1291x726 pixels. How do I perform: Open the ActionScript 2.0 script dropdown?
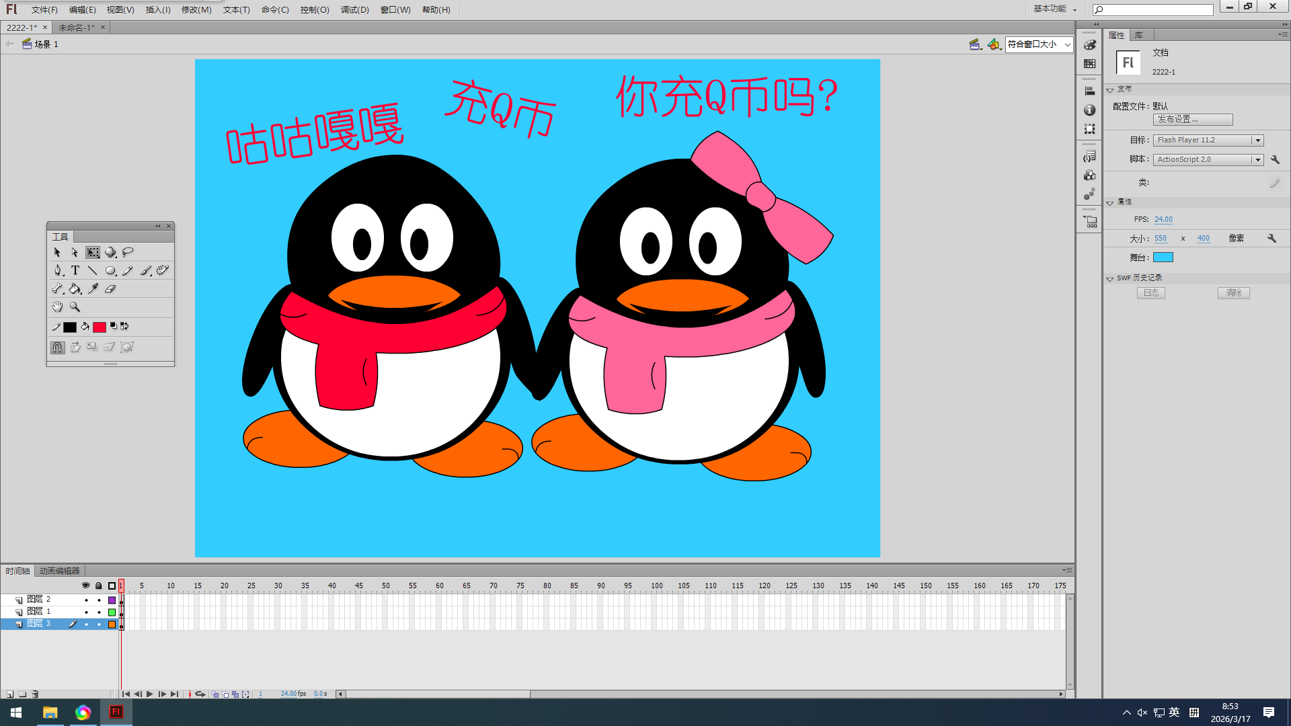(x=1257, y=159)
